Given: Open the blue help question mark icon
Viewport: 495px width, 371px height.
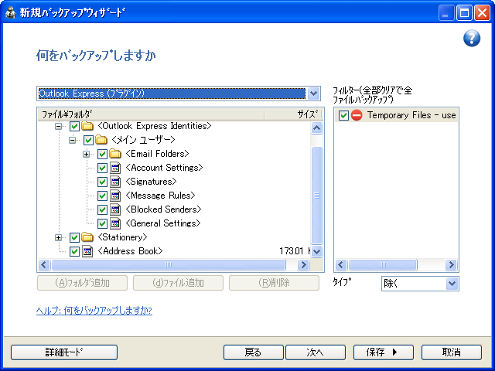Looking at the screenshot, I should 472,38.
